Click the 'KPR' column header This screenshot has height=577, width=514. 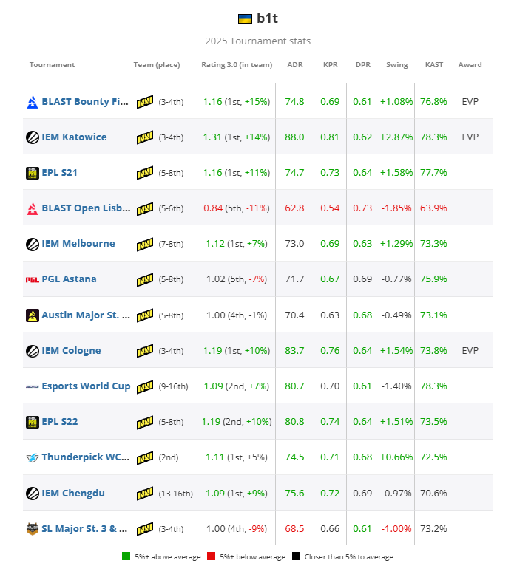330,65
